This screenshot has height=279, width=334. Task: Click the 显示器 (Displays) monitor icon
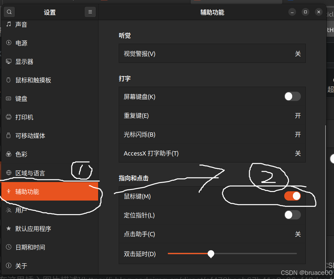tap(9, 61)
